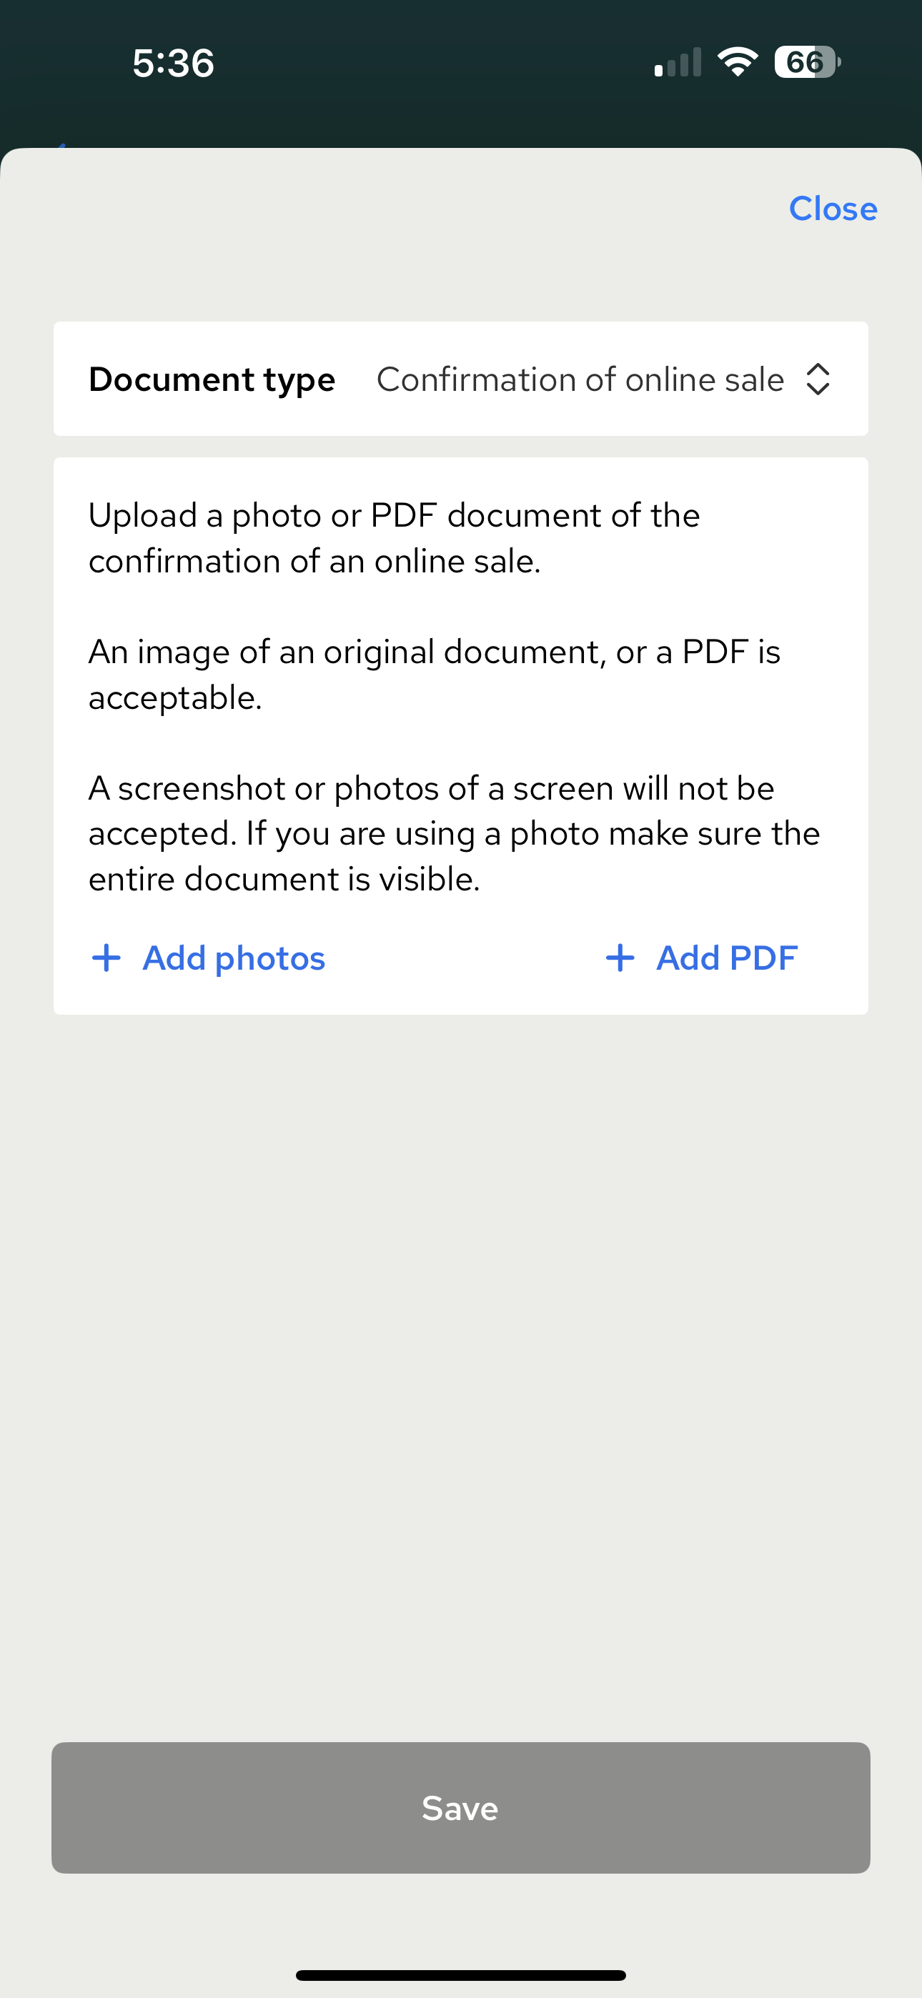Tap the cellular signal bars icon

point(678,63)
